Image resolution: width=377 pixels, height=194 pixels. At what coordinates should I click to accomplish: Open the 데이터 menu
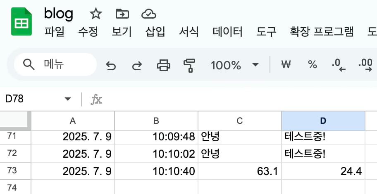tap(227, 32)
